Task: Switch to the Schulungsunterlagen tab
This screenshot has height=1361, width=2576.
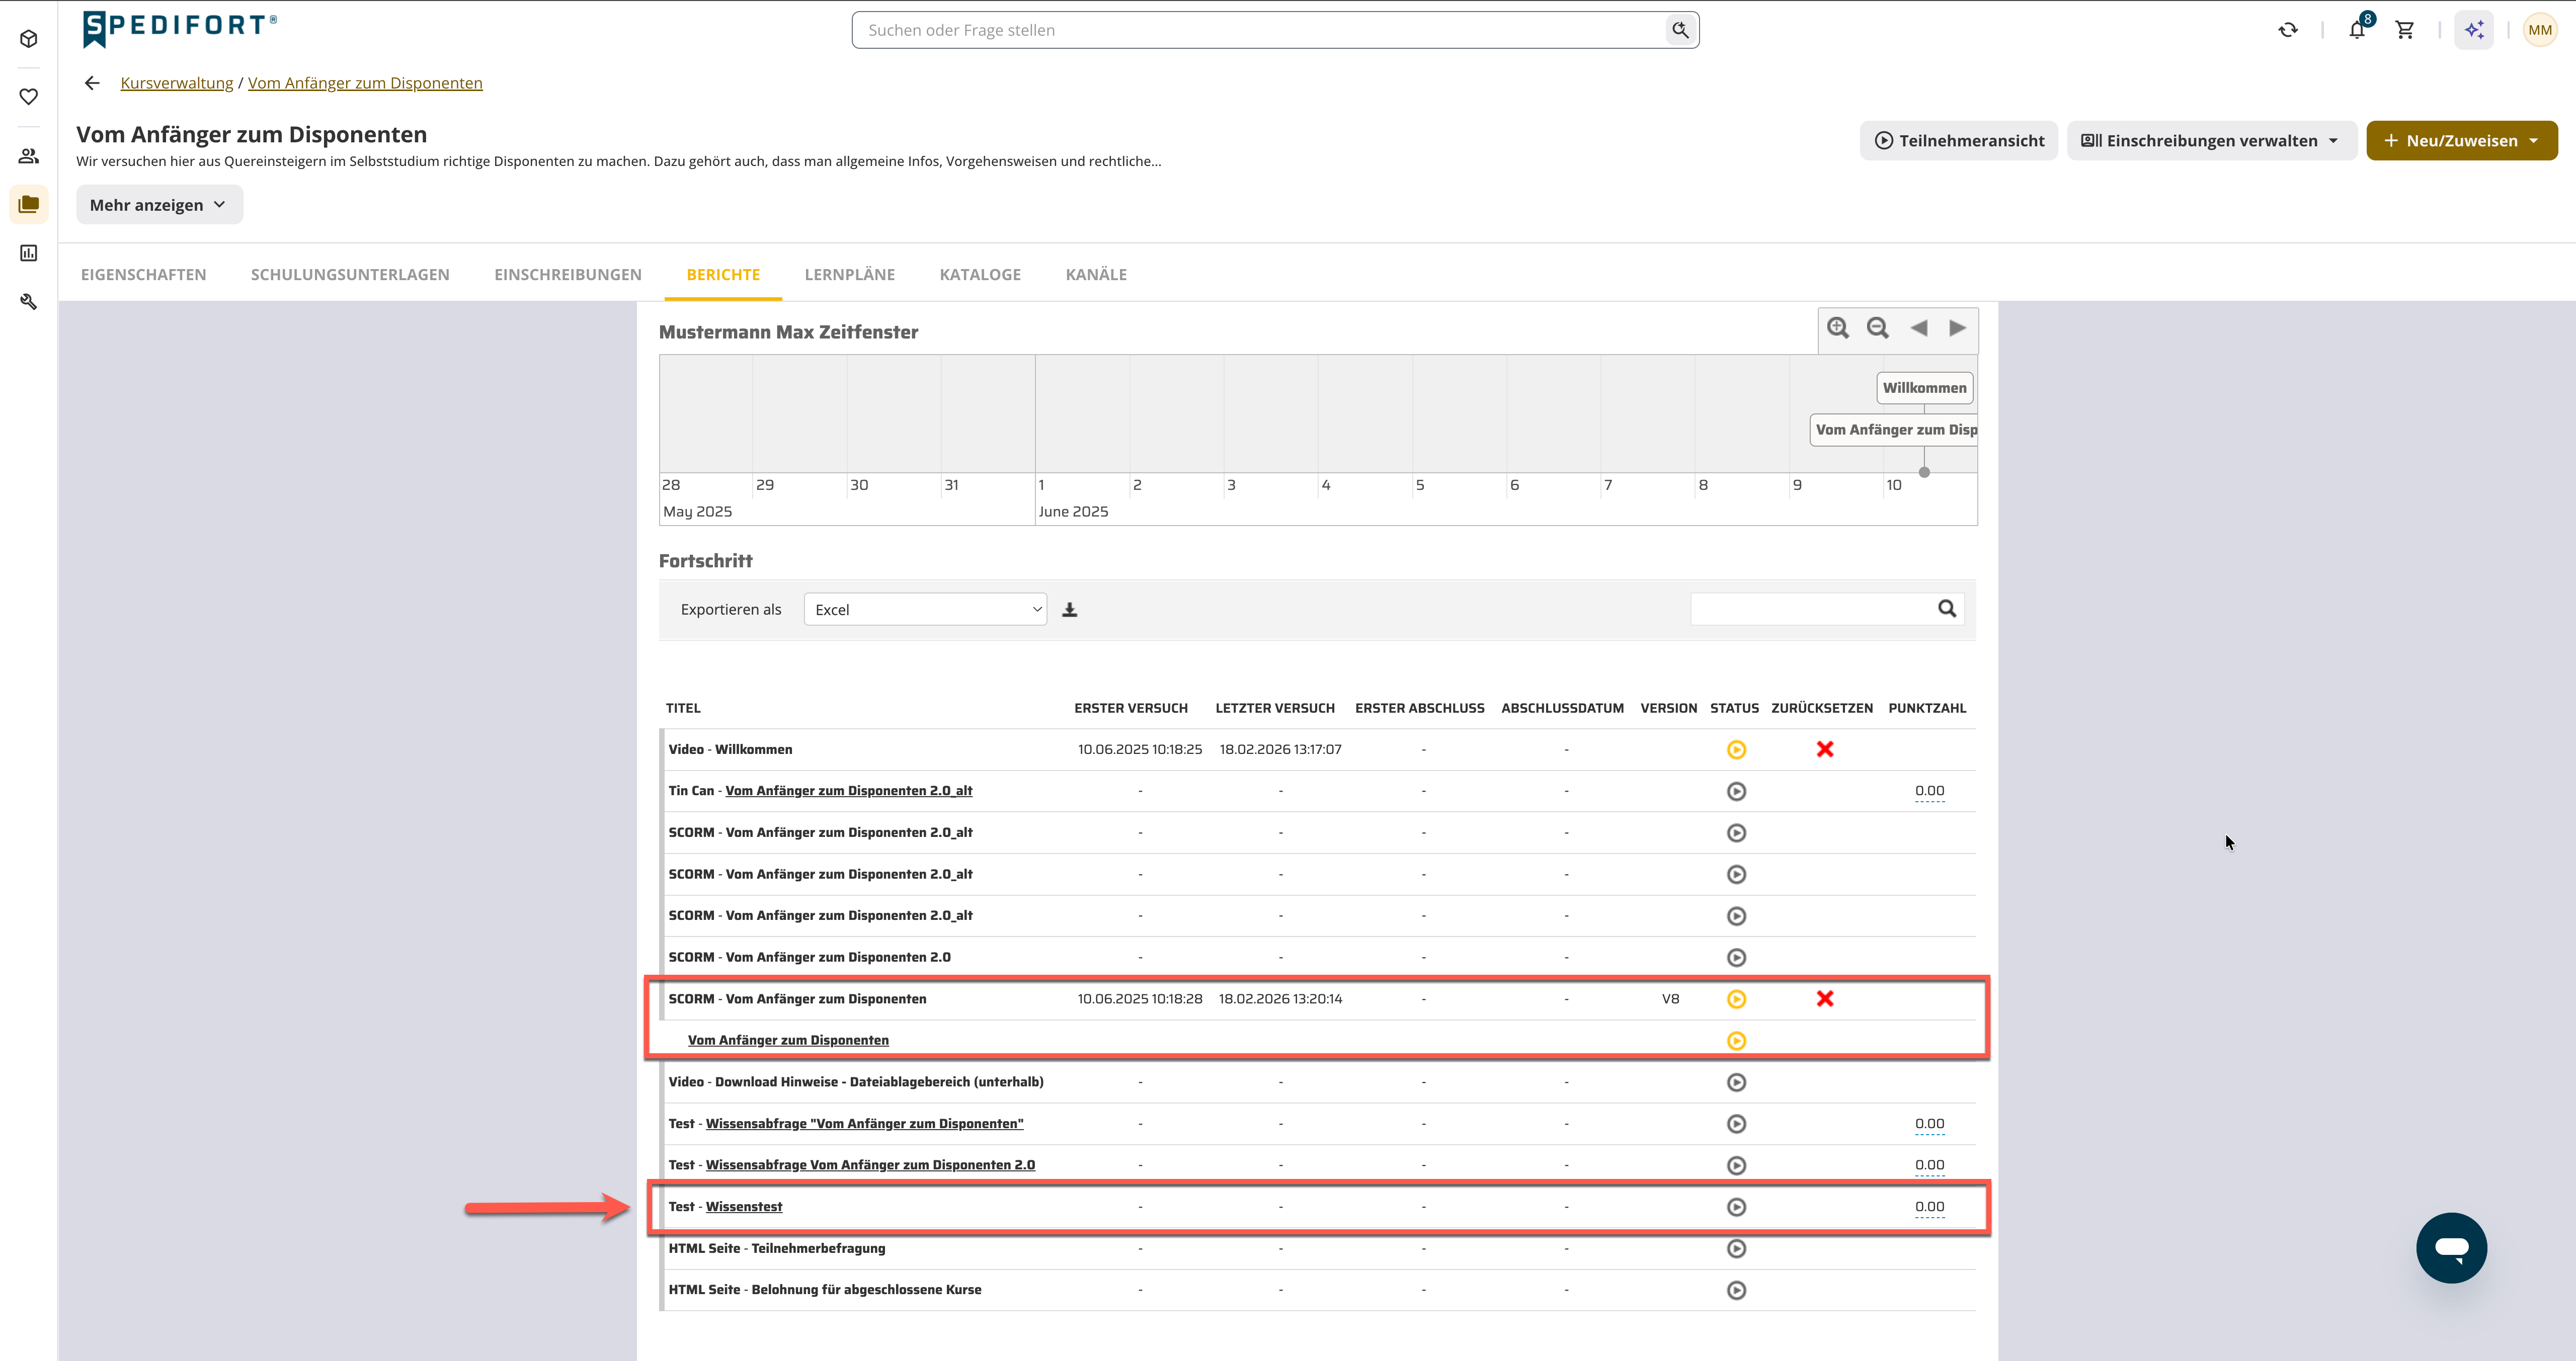Action: pyautogui.click(x=350, y=275)
